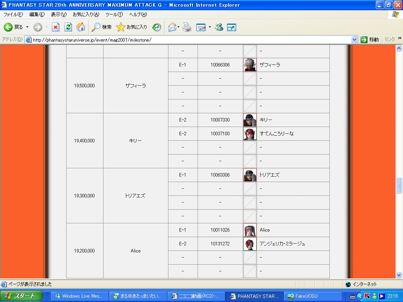Screen dimensions: 403x302
Task: Click the tray expand arrow icon
Action: point(360,296)
